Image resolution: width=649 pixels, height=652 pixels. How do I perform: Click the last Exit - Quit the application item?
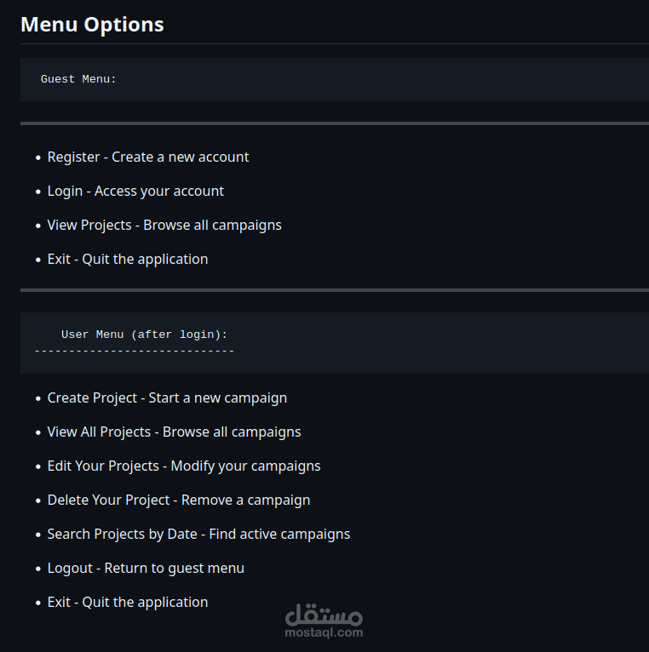[x=127, y=603]
